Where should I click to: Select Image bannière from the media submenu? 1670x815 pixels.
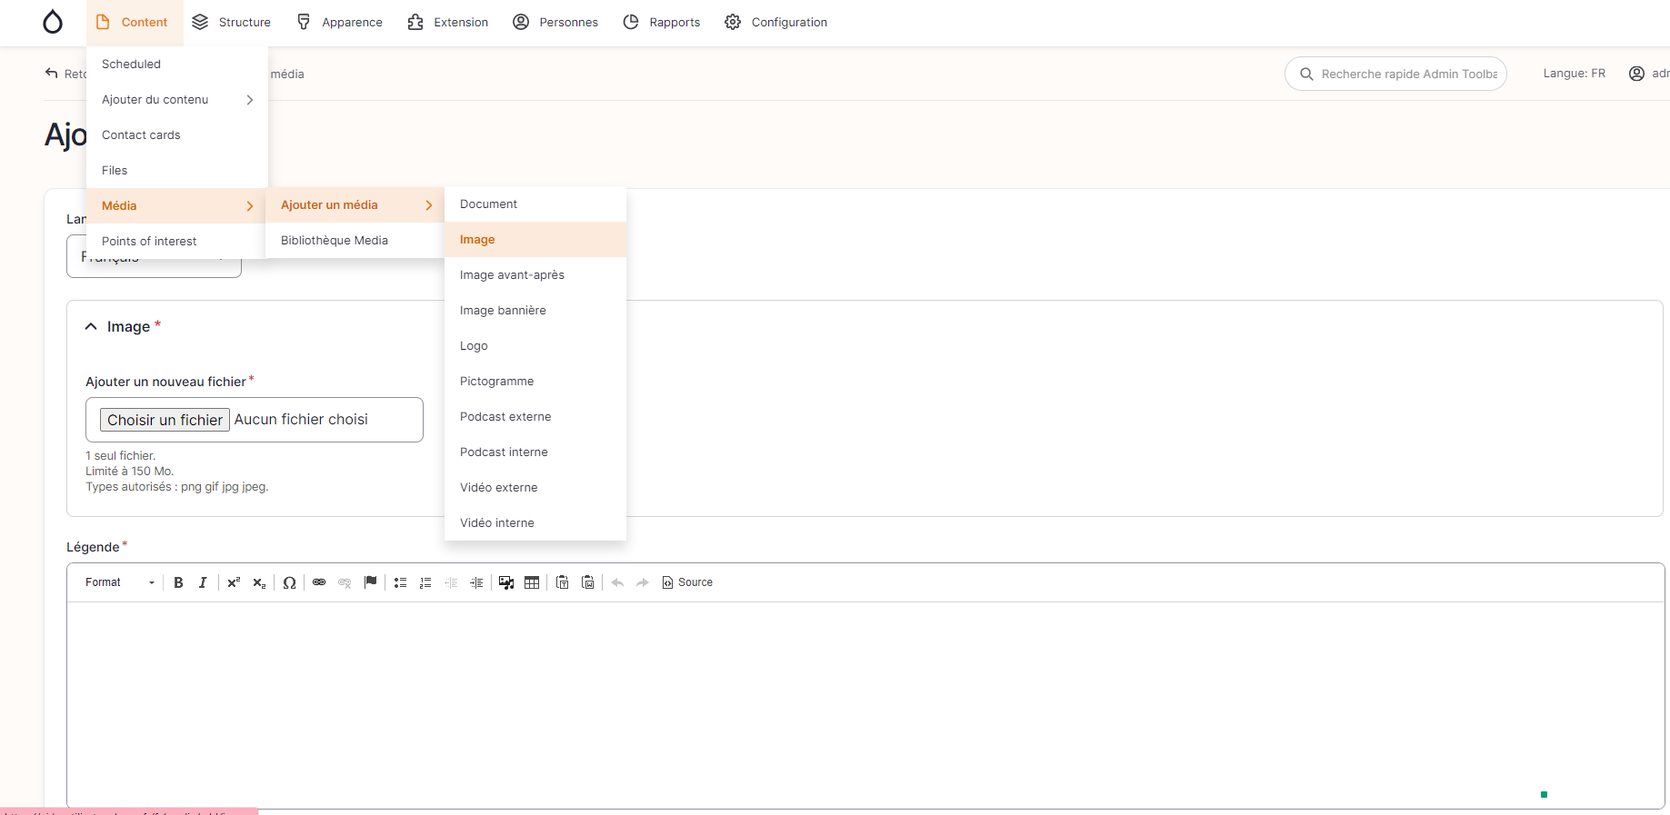coord(503,311)
